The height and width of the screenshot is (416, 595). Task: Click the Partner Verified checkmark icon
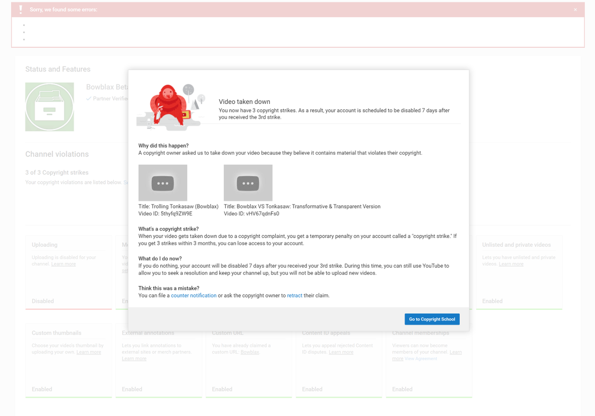pos(89,98)
